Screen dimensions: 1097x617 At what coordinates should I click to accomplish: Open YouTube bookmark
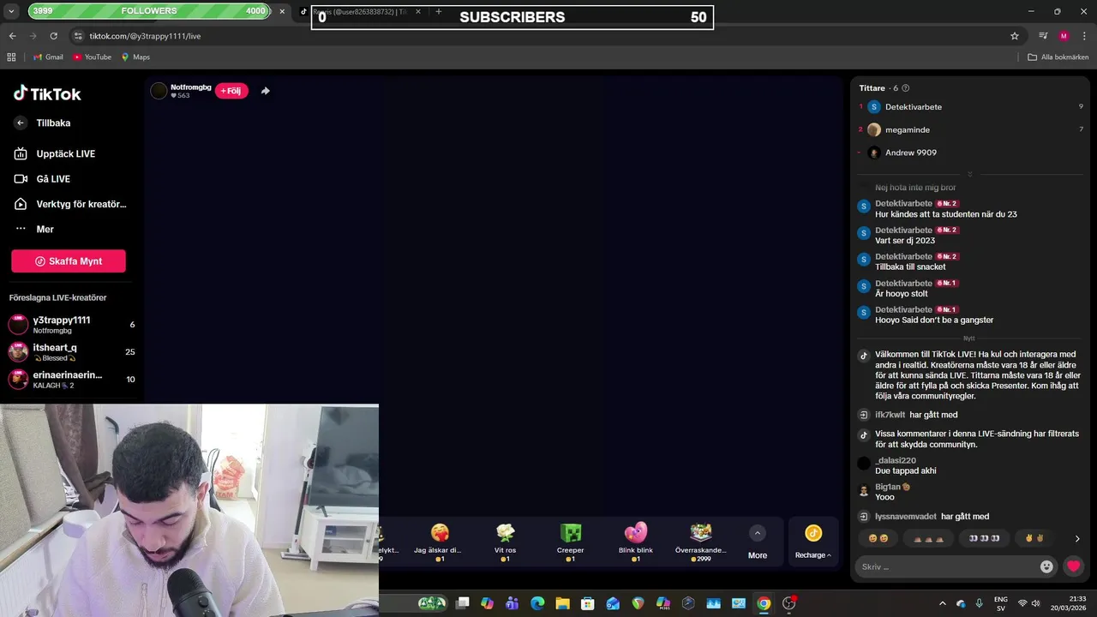click(x=92, y=57)
